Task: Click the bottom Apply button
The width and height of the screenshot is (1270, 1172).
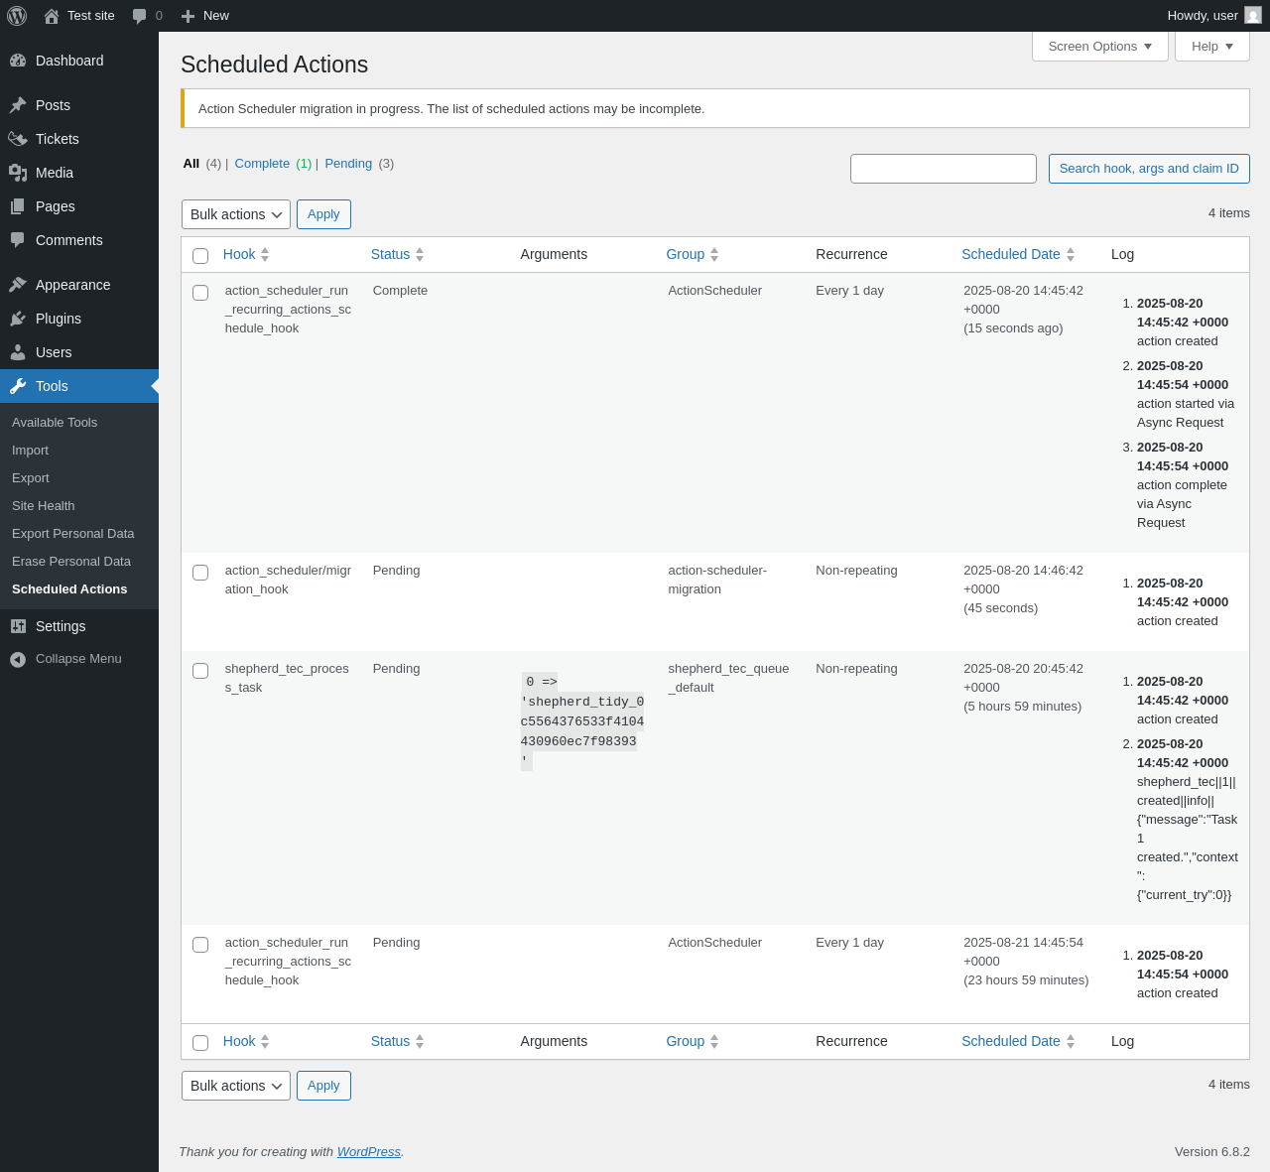Action: coord(323,1086)
